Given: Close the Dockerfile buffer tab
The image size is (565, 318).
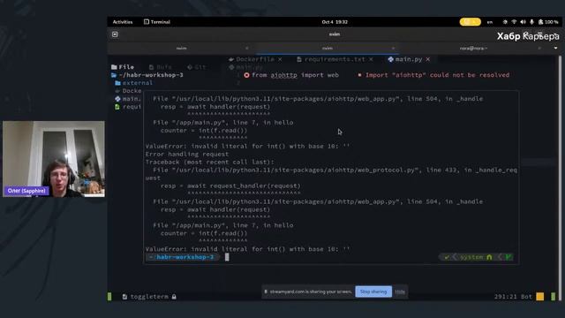Looking at the screenshot, I should 280,59.
